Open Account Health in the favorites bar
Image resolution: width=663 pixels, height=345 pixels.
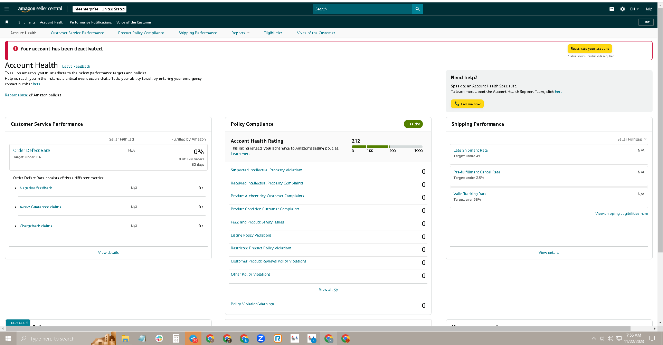click(52, 22)
